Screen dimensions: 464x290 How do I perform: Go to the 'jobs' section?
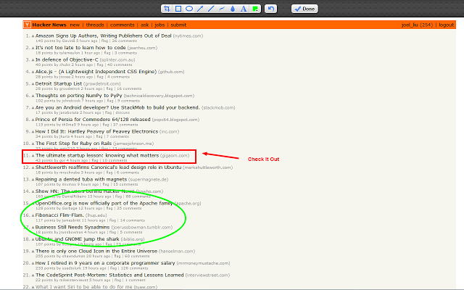click(159, 25)
